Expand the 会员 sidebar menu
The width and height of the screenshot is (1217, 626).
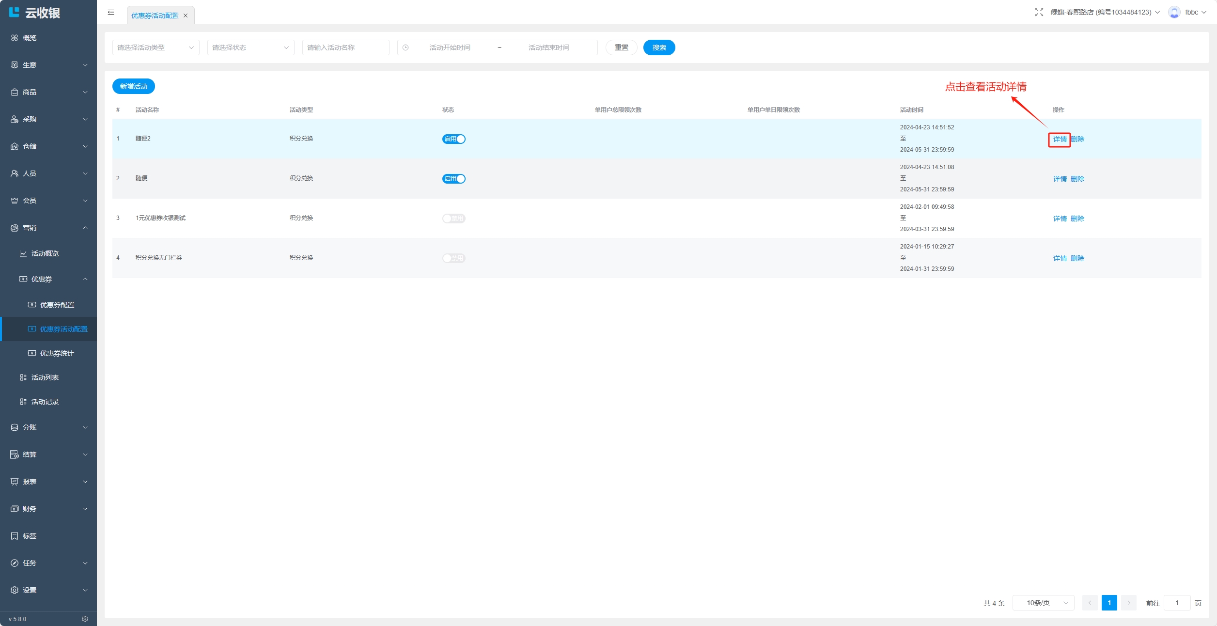(x=48, y=201)
